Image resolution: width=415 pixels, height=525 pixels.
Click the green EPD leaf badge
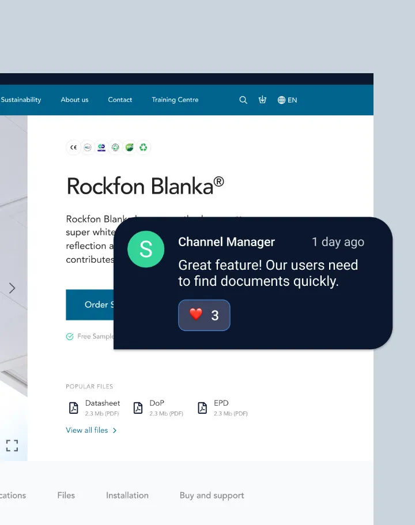[129, 148]
